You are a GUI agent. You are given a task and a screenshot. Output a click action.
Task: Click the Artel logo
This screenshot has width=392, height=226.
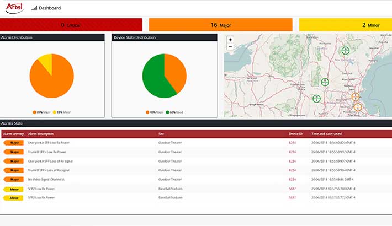coord(15,8)
